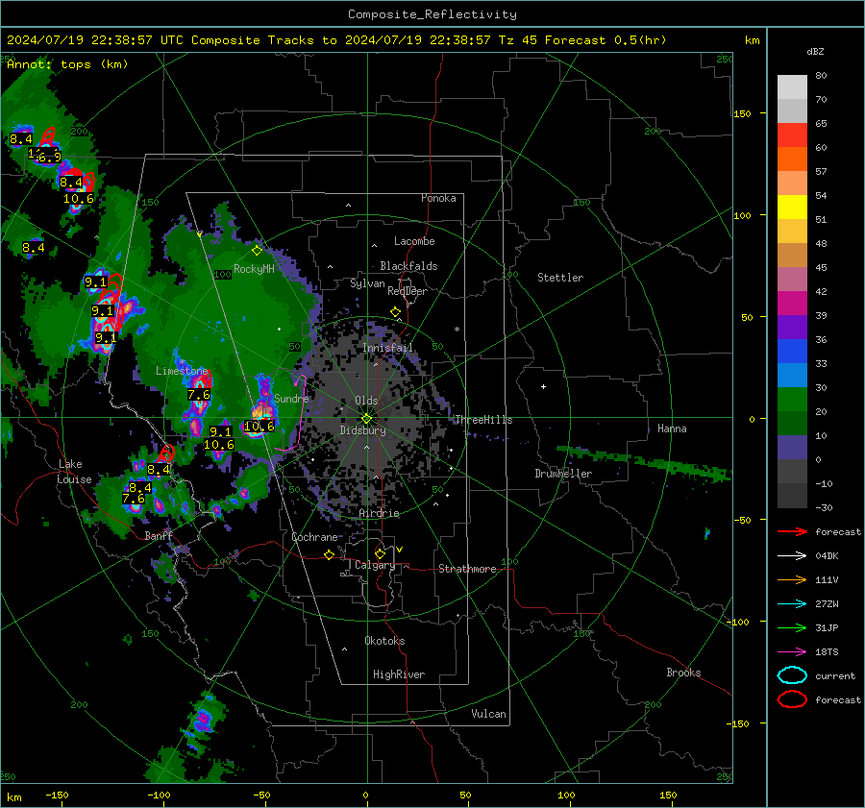865x808 pixels.
Task: Click the -150 tick on bottom axis
Action: coord(57,795)
